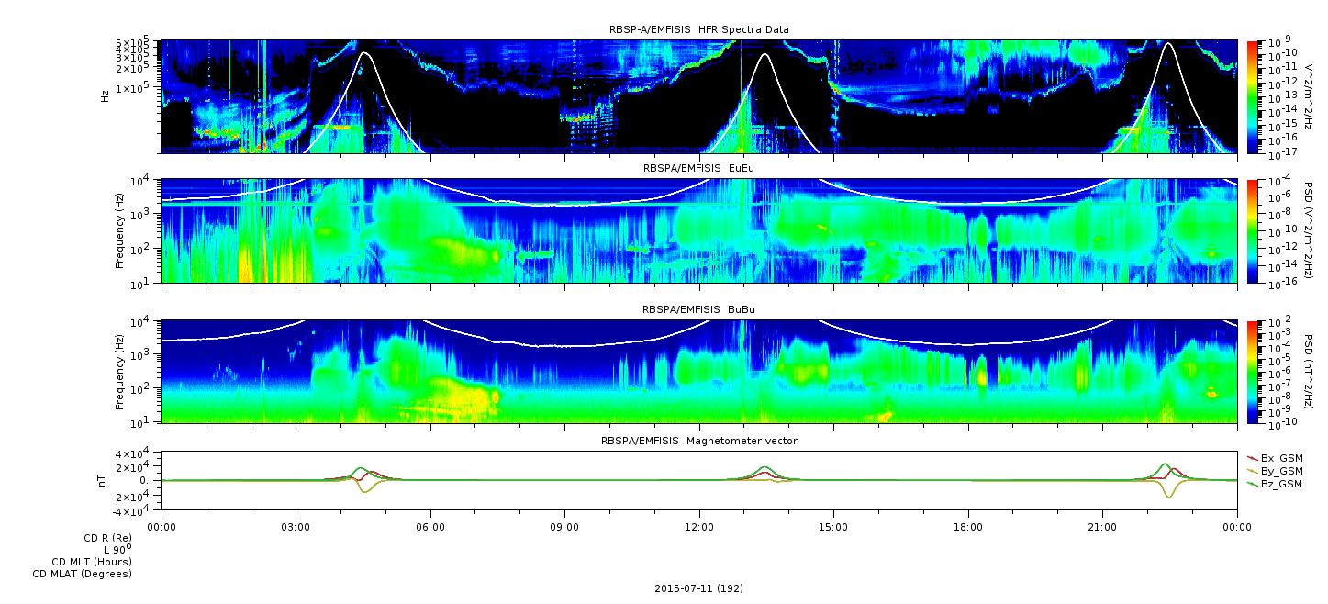Click the white gyrofrequency peak near 04:30
1328x604 pixels.
(x=364, y=54)
